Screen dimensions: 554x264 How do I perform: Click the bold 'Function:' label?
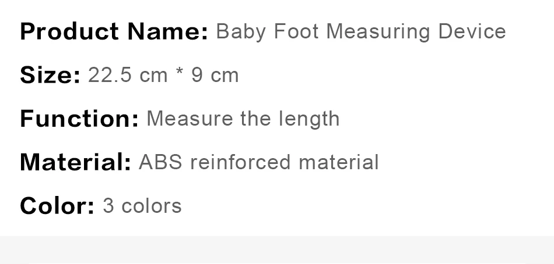coord(79,119)
